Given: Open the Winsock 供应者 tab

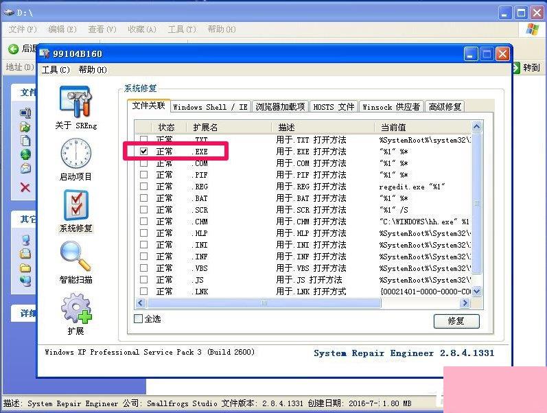Looking at the screenshot, I should pos(391,107).
